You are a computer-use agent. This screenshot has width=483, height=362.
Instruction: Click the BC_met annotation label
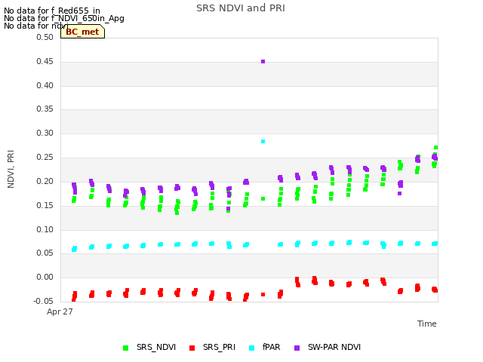click(x=82, y=32)
